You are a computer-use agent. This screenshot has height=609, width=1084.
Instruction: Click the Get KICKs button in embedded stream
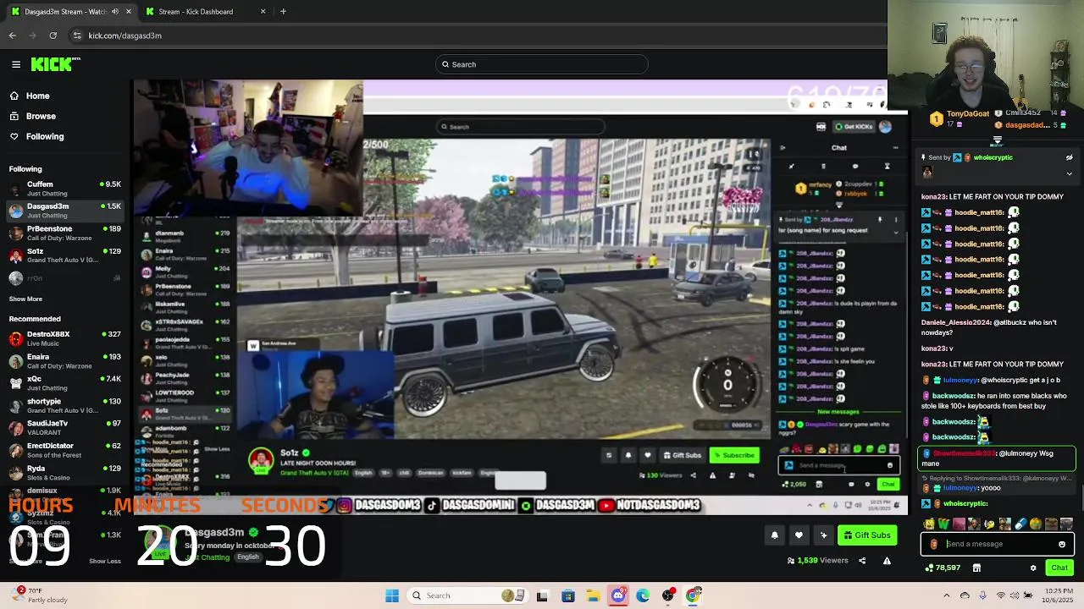click(x=854, y=127)
